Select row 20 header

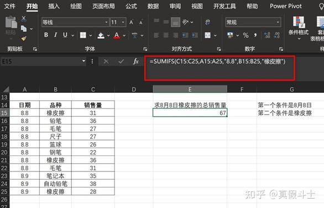[x=4, y=152]
